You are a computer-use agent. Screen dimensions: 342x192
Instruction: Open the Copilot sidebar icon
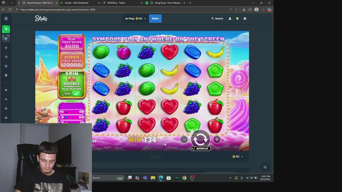click(270, 10)
